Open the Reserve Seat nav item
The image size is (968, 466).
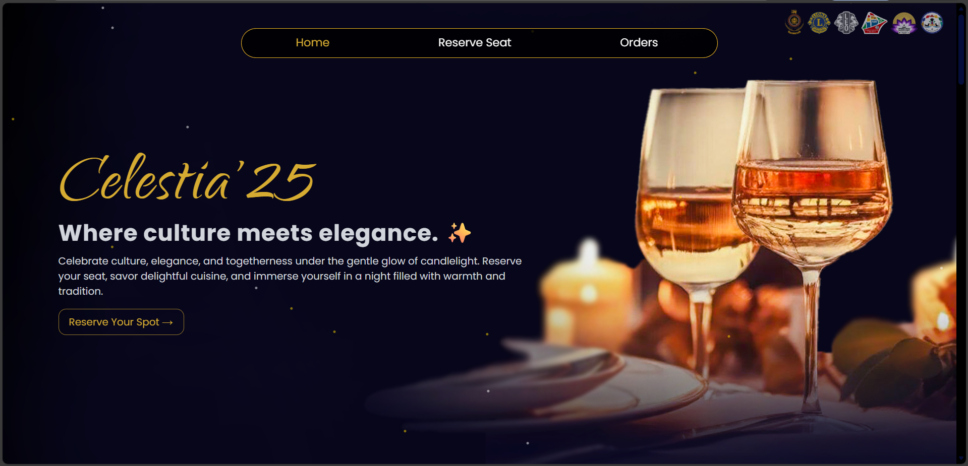pyautogui.click(x=475, y=43)
